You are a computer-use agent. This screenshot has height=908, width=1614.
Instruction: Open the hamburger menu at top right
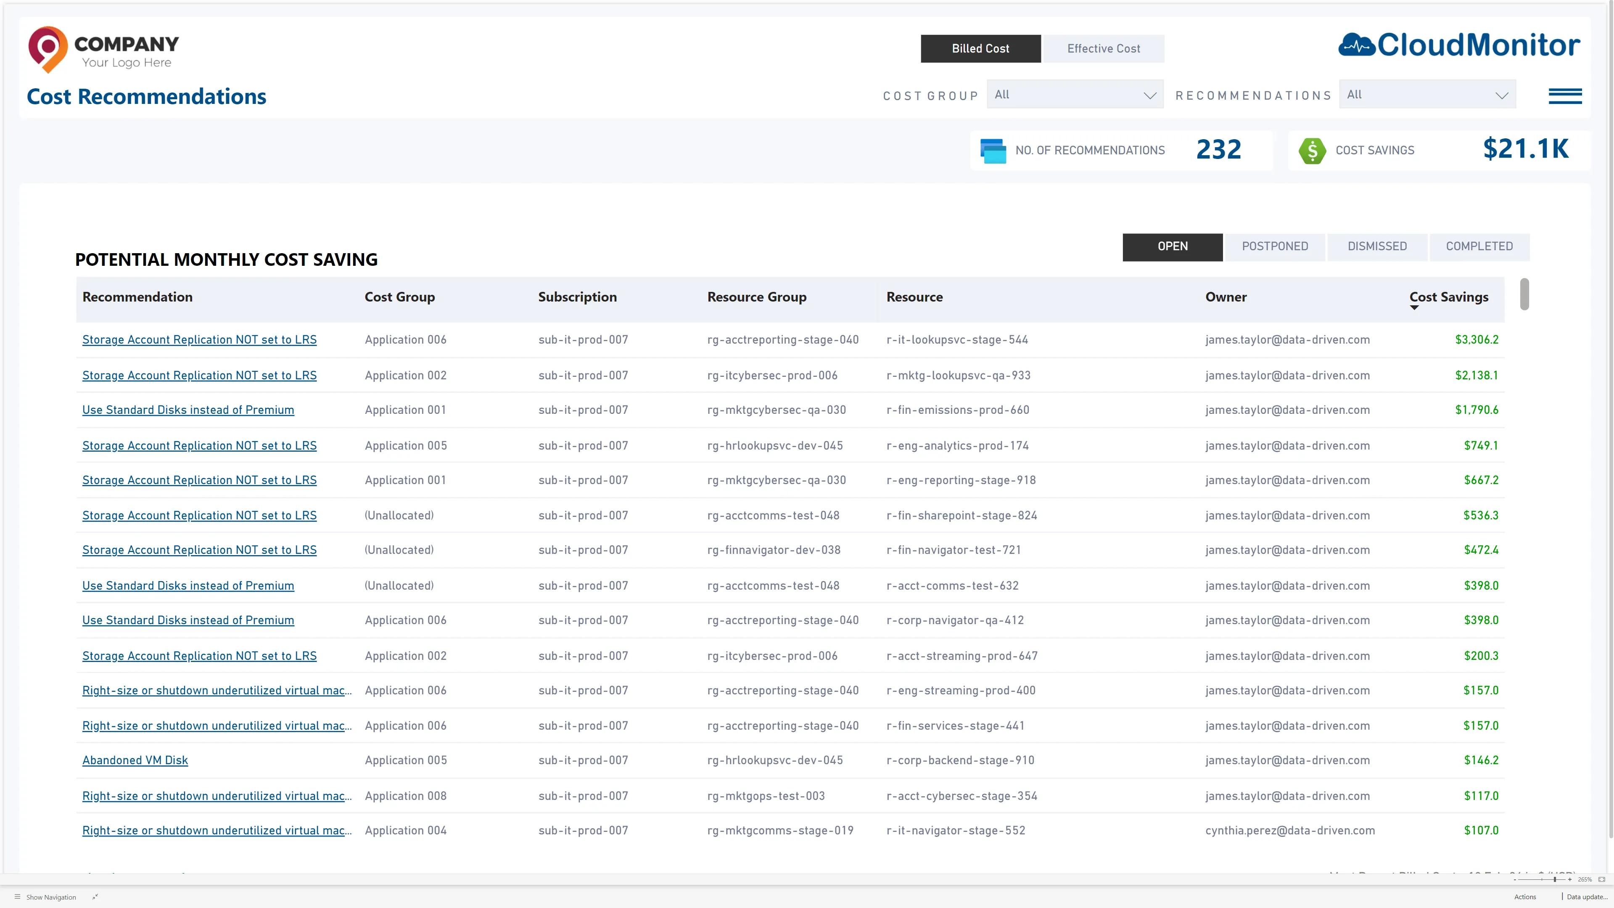(1564, 96)
